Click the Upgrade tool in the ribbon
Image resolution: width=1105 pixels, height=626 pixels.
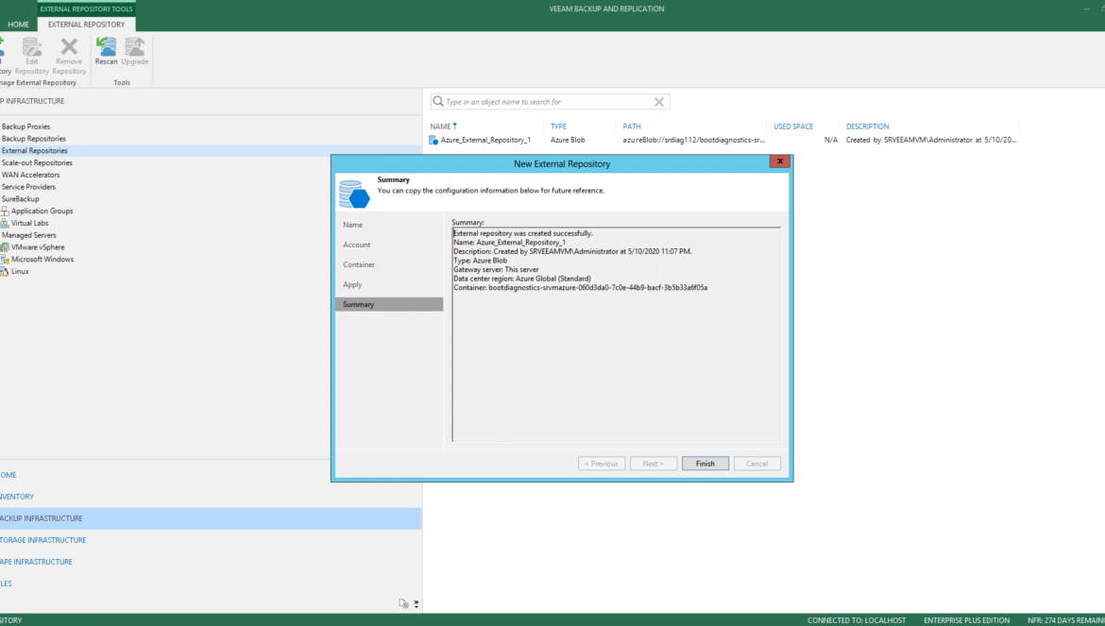135,51
